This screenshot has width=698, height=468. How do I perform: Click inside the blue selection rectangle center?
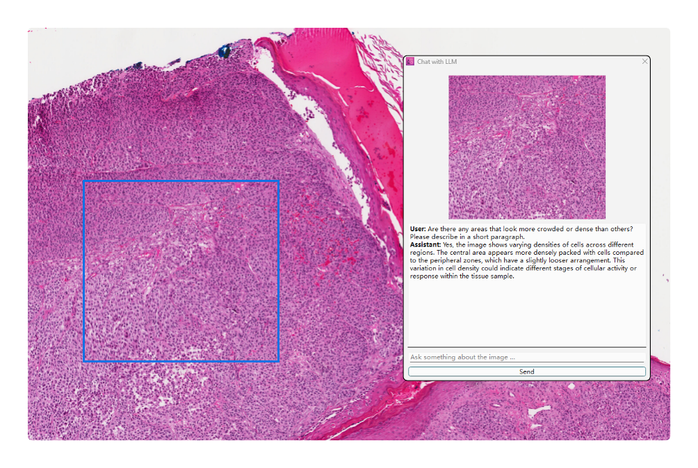(x=181, y=271)
